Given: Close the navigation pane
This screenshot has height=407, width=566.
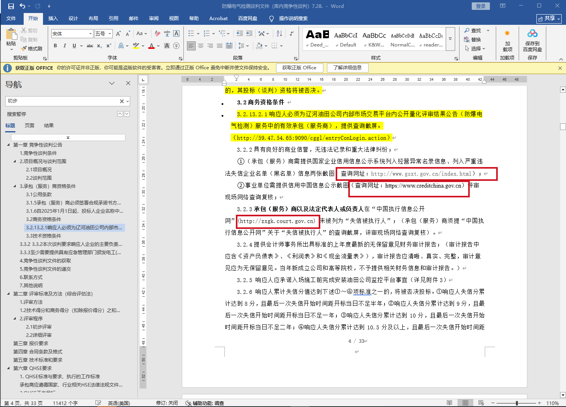Looking at the screenshot, I should [x=128, y=83].
